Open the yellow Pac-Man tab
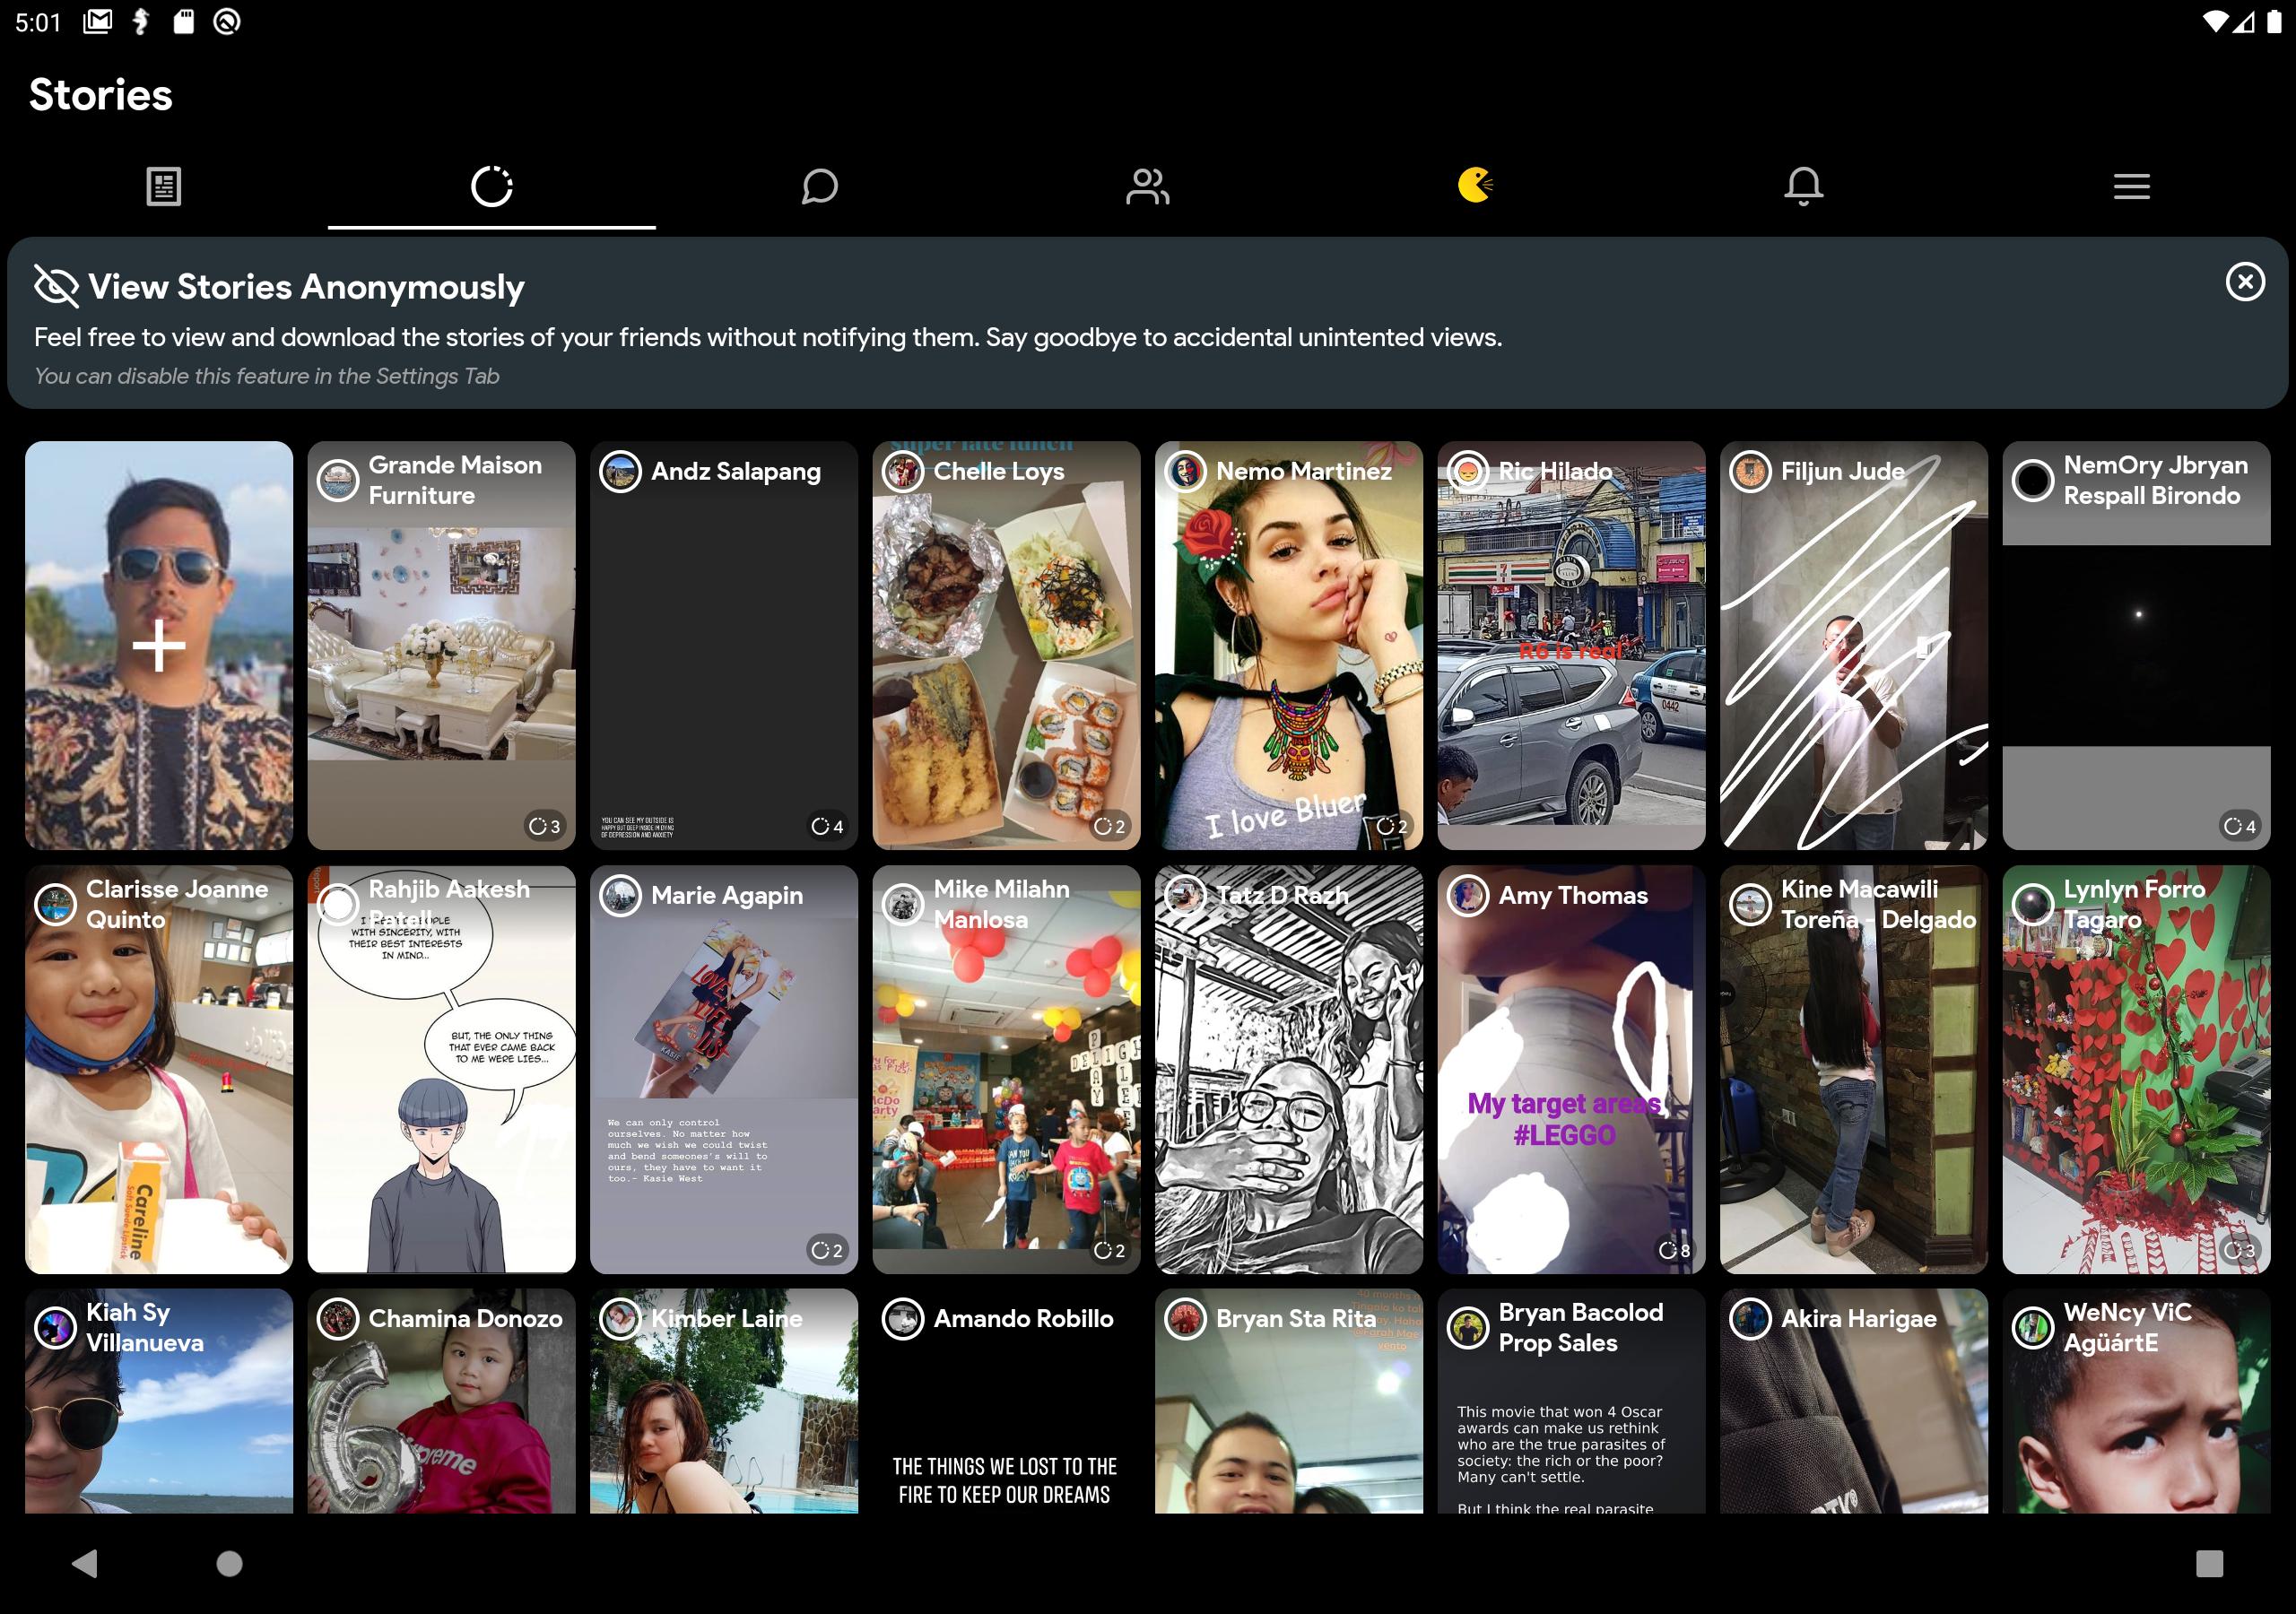Viewport: 2296px width, 1614px height. coord(1475,185)
